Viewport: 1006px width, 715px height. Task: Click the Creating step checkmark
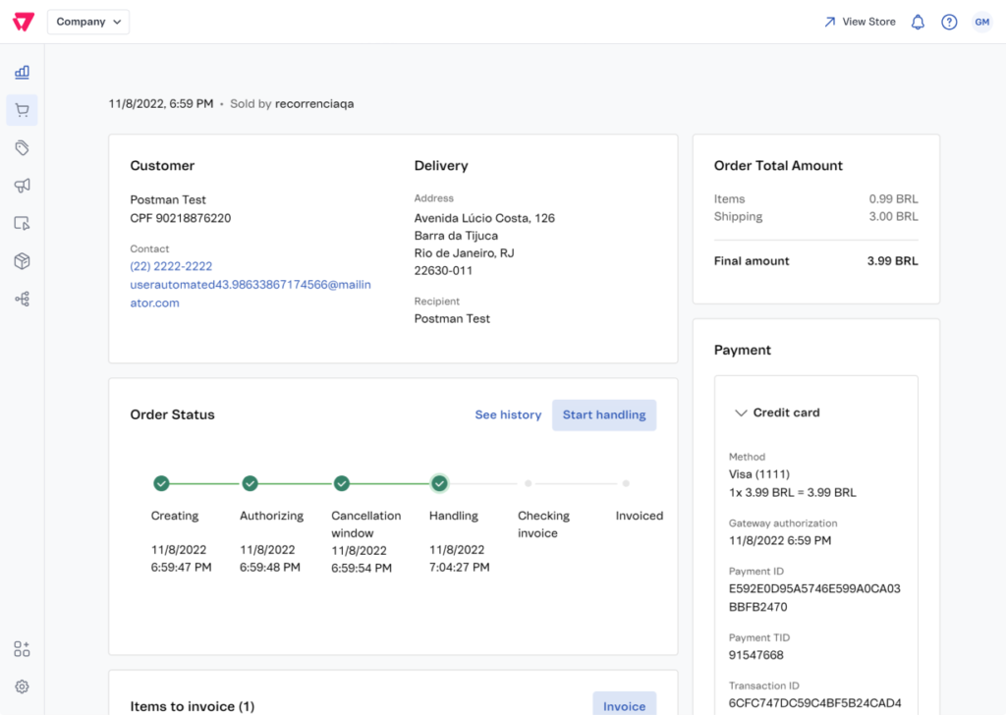tap(162, 483)
